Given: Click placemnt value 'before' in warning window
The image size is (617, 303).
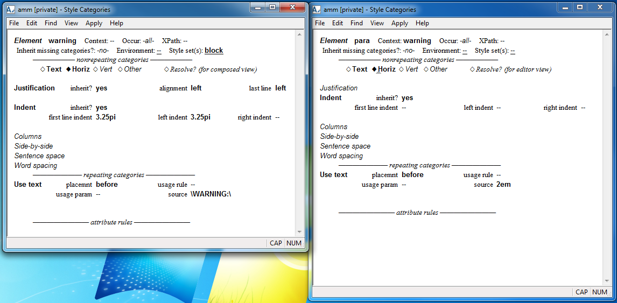Looking at the screenshot, I should click(107, 185).
